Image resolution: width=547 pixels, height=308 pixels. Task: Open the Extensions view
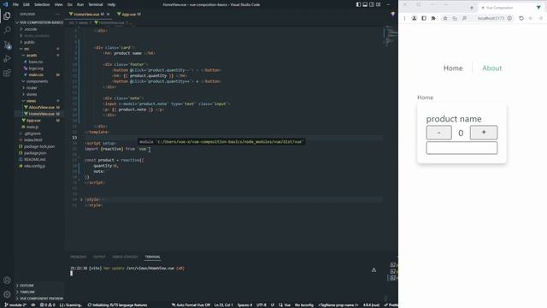7,73
